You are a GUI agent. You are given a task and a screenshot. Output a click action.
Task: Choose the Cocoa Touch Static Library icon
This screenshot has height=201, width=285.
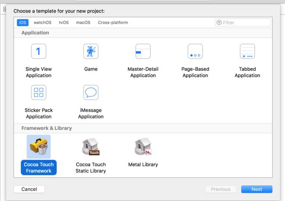pyautogui.click(x=91, y=147)
